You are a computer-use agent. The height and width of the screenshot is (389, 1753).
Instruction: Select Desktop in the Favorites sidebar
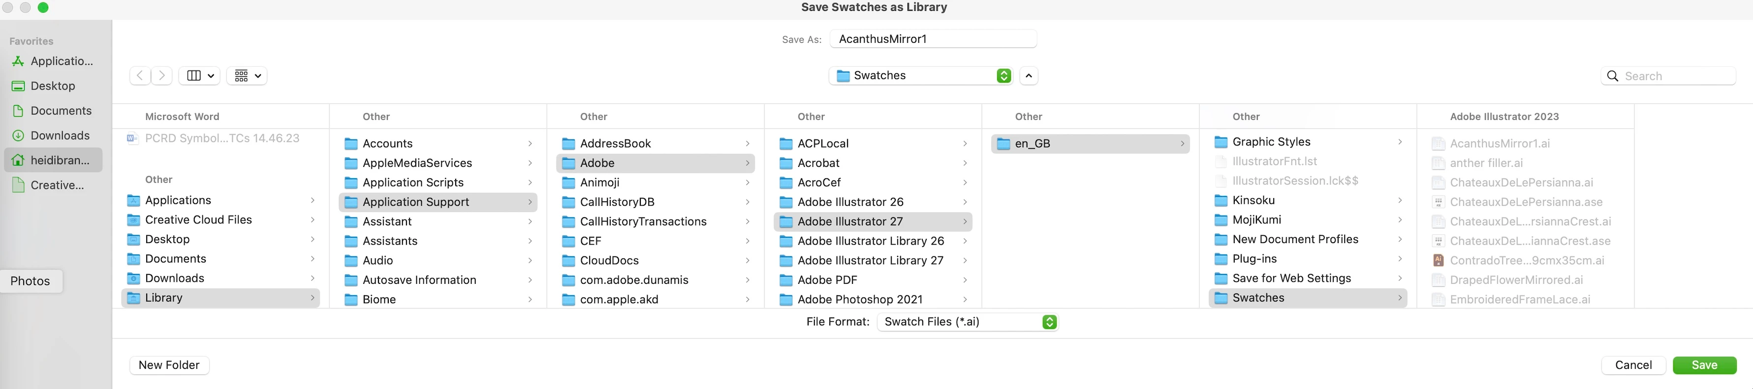pos(53,86)
